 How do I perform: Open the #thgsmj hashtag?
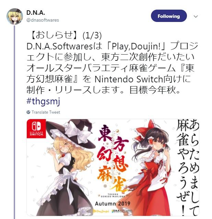pyautogui.click(x=43, y=101)
